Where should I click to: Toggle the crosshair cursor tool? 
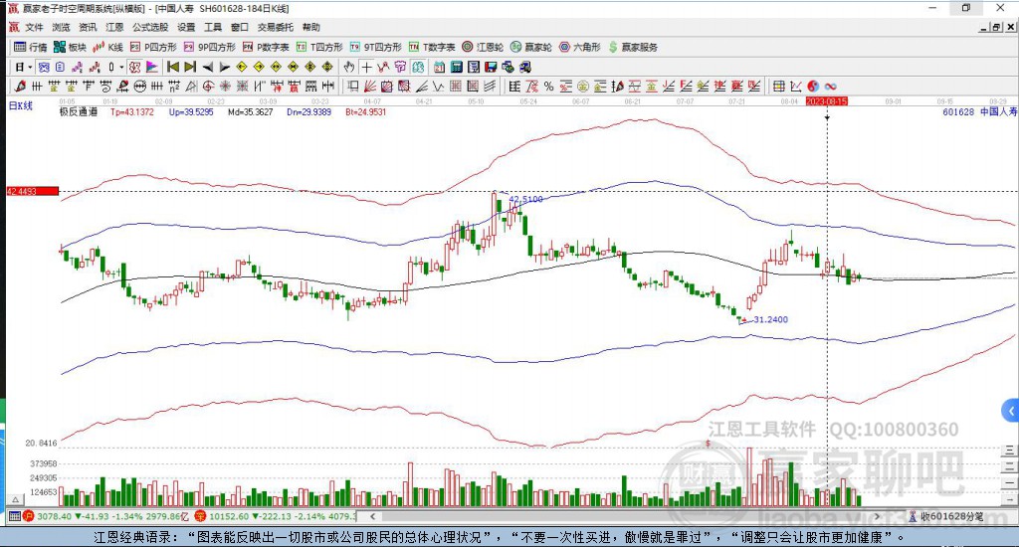point(366,67)
